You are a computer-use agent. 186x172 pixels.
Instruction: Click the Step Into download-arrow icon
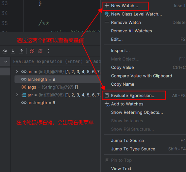[13, 51]
